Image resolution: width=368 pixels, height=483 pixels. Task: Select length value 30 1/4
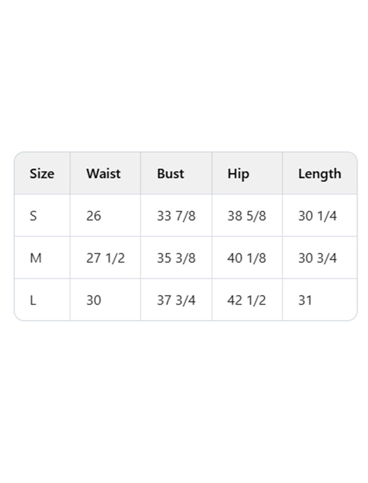pyautogui.click(x=317, y=216)
